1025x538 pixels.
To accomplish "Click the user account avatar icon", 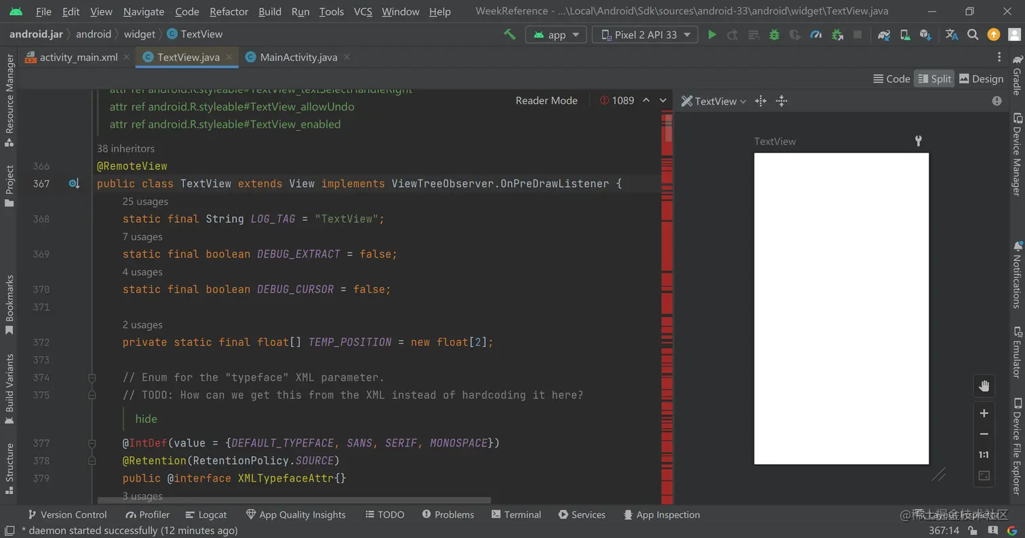I will (x=1014, y=35).
